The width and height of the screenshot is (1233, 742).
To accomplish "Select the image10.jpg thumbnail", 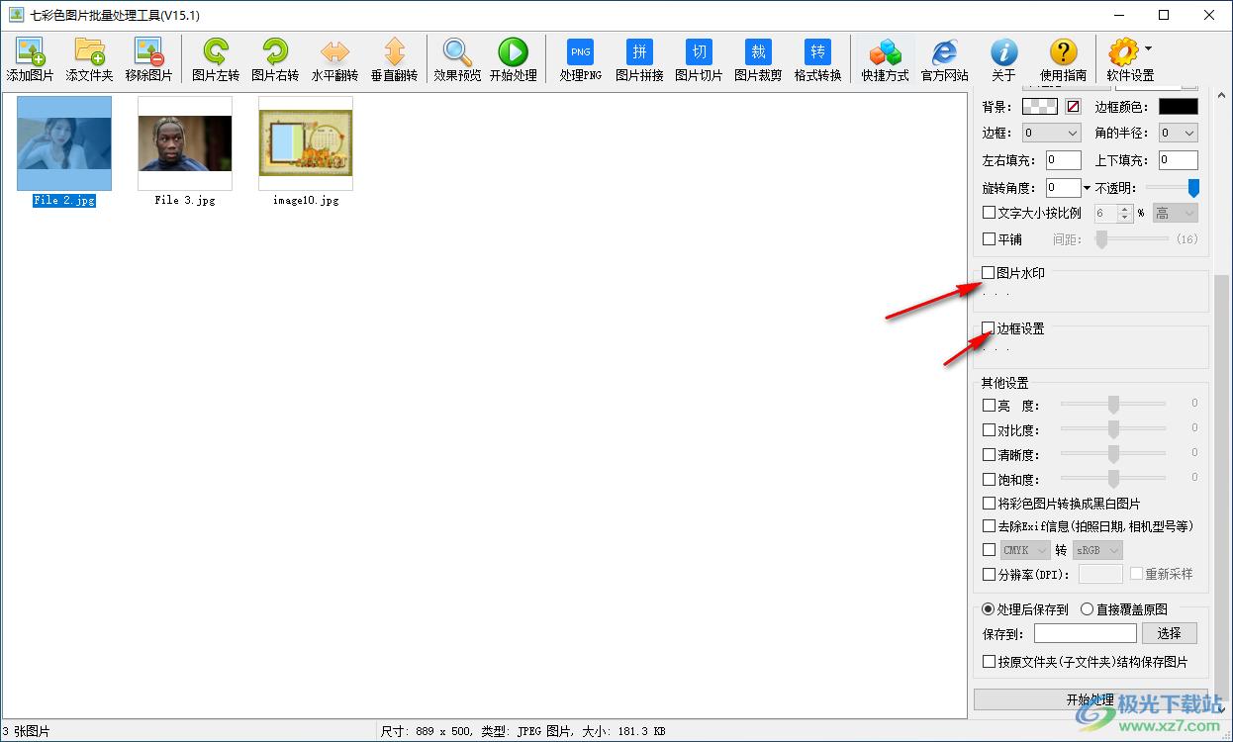I will click(x=306, y=143).
